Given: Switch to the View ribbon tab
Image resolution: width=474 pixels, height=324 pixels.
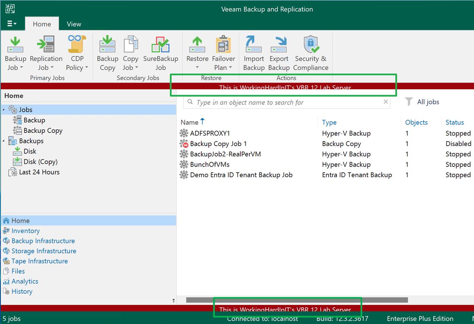Looking at the screenshot, I should (x=74, y=24).
